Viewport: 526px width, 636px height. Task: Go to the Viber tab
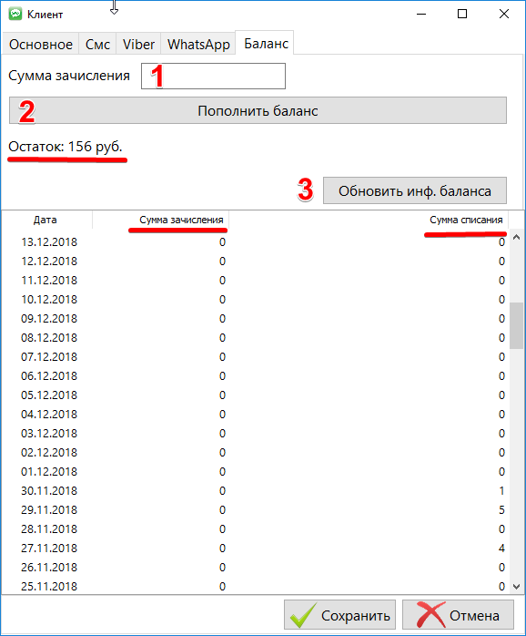click(x=138, y=44)
